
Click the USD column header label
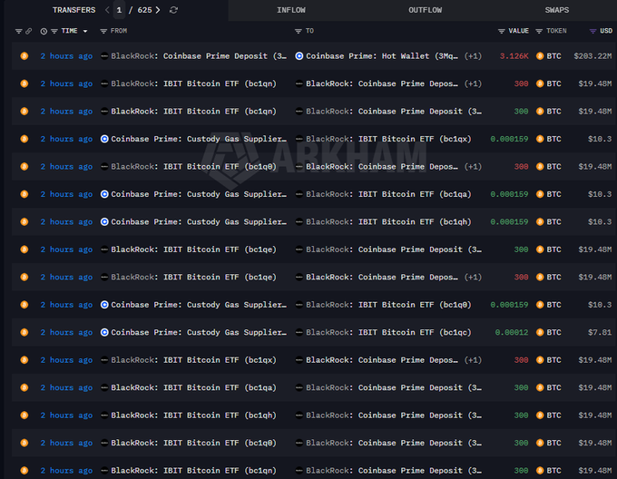606,31
